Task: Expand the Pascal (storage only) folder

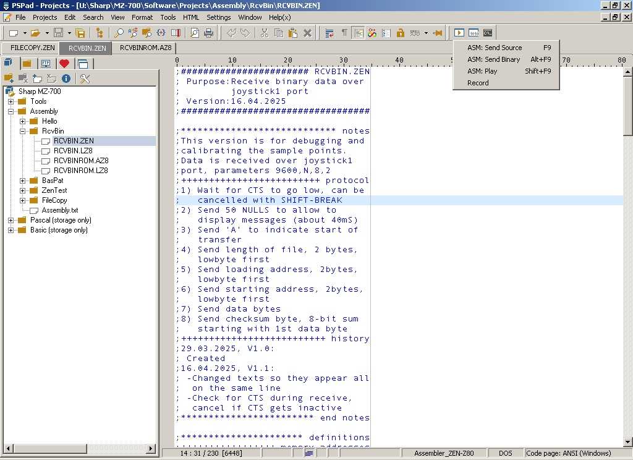Action: pyautogui.click(x=11, y=220)
